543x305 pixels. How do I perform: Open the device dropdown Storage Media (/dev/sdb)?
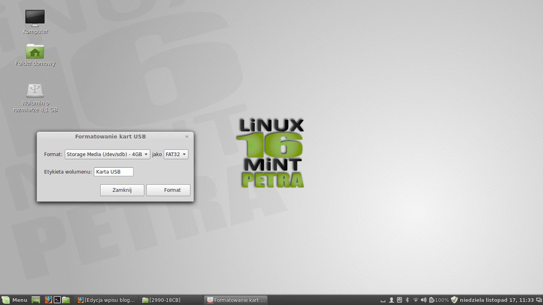click(x=107, y=154)
